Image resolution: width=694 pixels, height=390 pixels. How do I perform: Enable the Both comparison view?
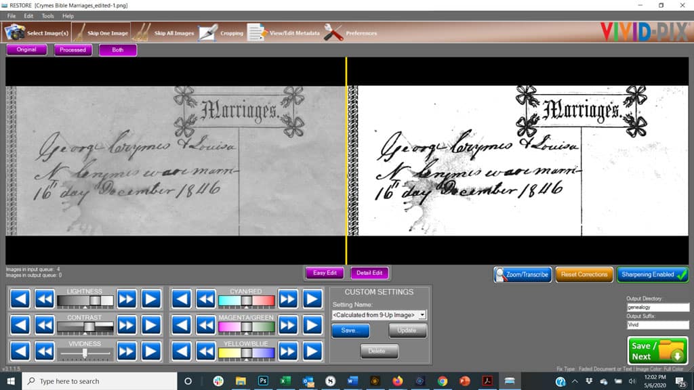117,49
